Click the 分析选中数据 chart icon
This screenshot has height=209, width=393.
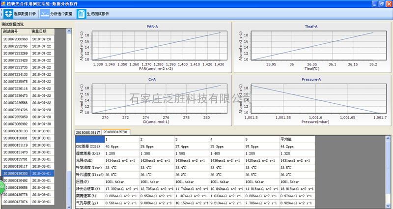45,14
